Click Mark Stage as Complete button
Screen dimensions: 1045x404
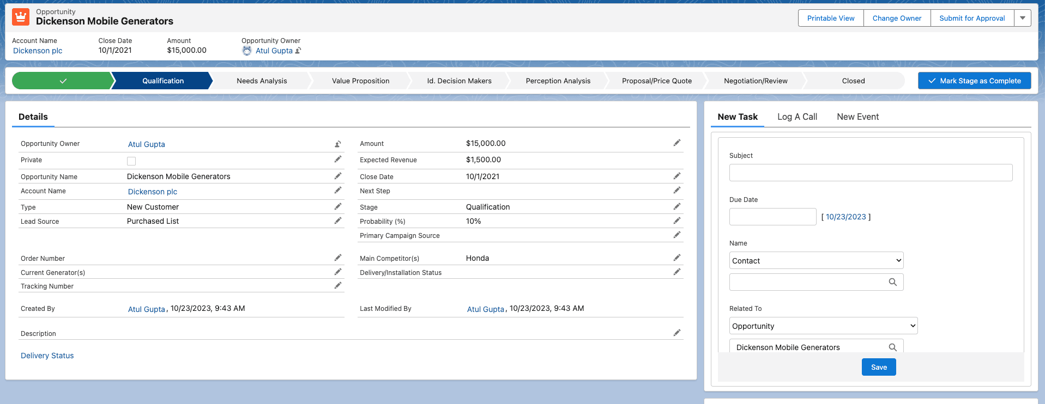tap(975, 81)
